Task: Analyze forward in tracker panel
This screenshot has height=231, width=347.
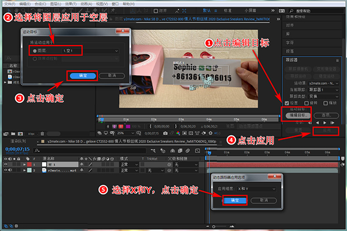Action: coord(325,122)
